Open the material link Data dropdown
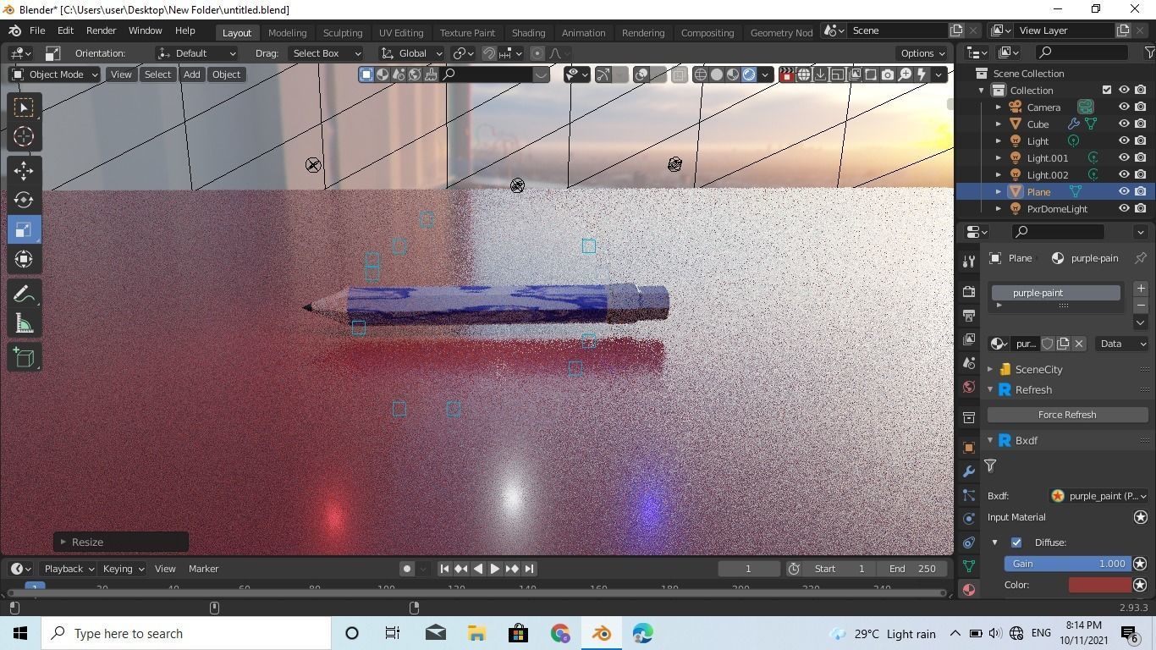The height and width of the screenshot is (650, 1156). point(1123,344)
